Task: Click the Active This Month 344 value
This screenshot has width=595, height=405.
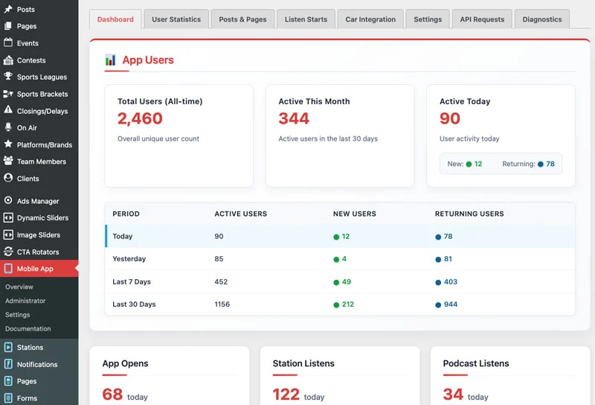Action: 294,118
